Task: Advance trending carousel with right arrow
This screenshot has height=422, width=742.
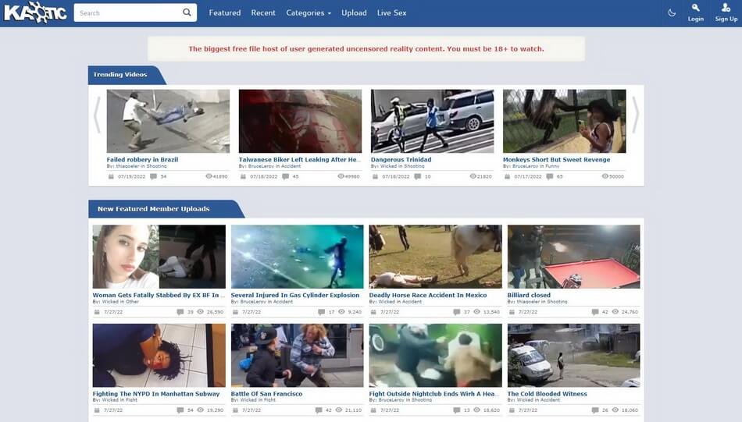Action: point(636,115)
